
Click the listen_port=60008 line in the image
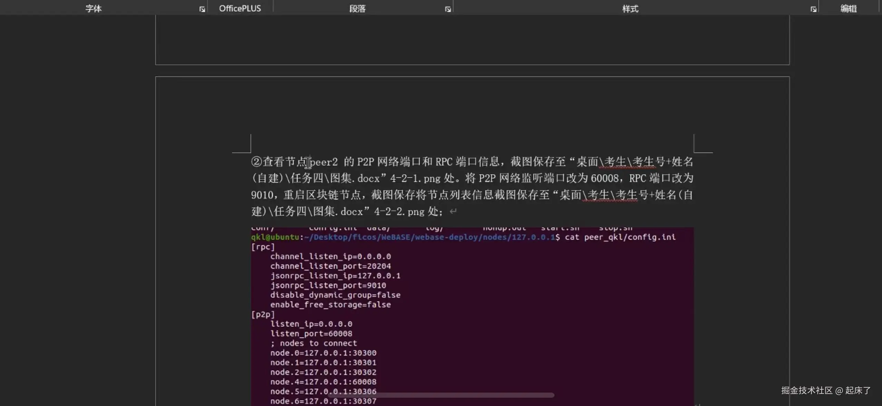click(311, 334)
